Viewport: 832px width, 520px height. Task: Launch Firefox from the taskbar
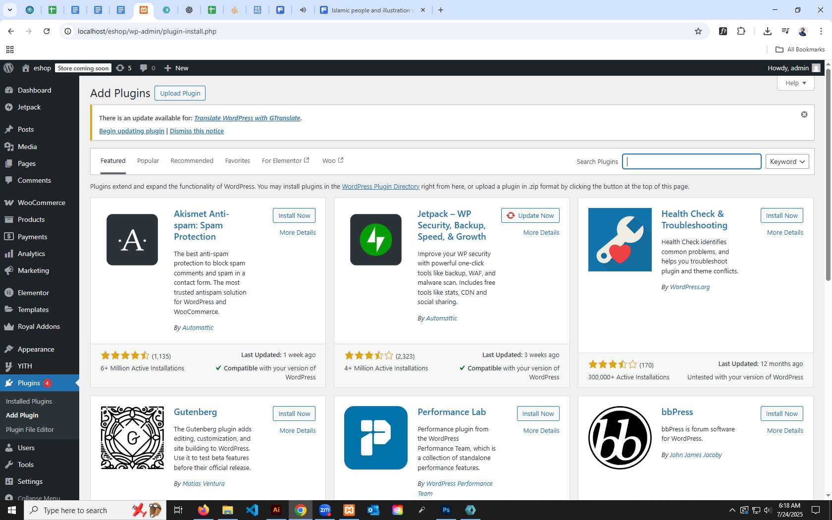point(204,510)
